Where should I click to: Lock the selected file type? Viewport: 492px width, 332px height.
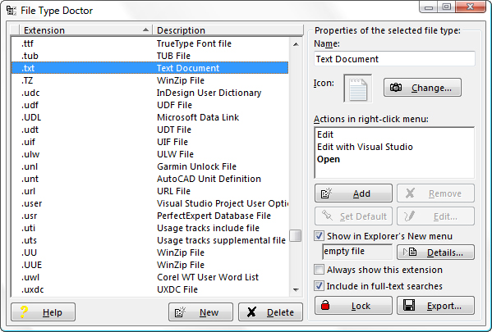coord(353,306)
